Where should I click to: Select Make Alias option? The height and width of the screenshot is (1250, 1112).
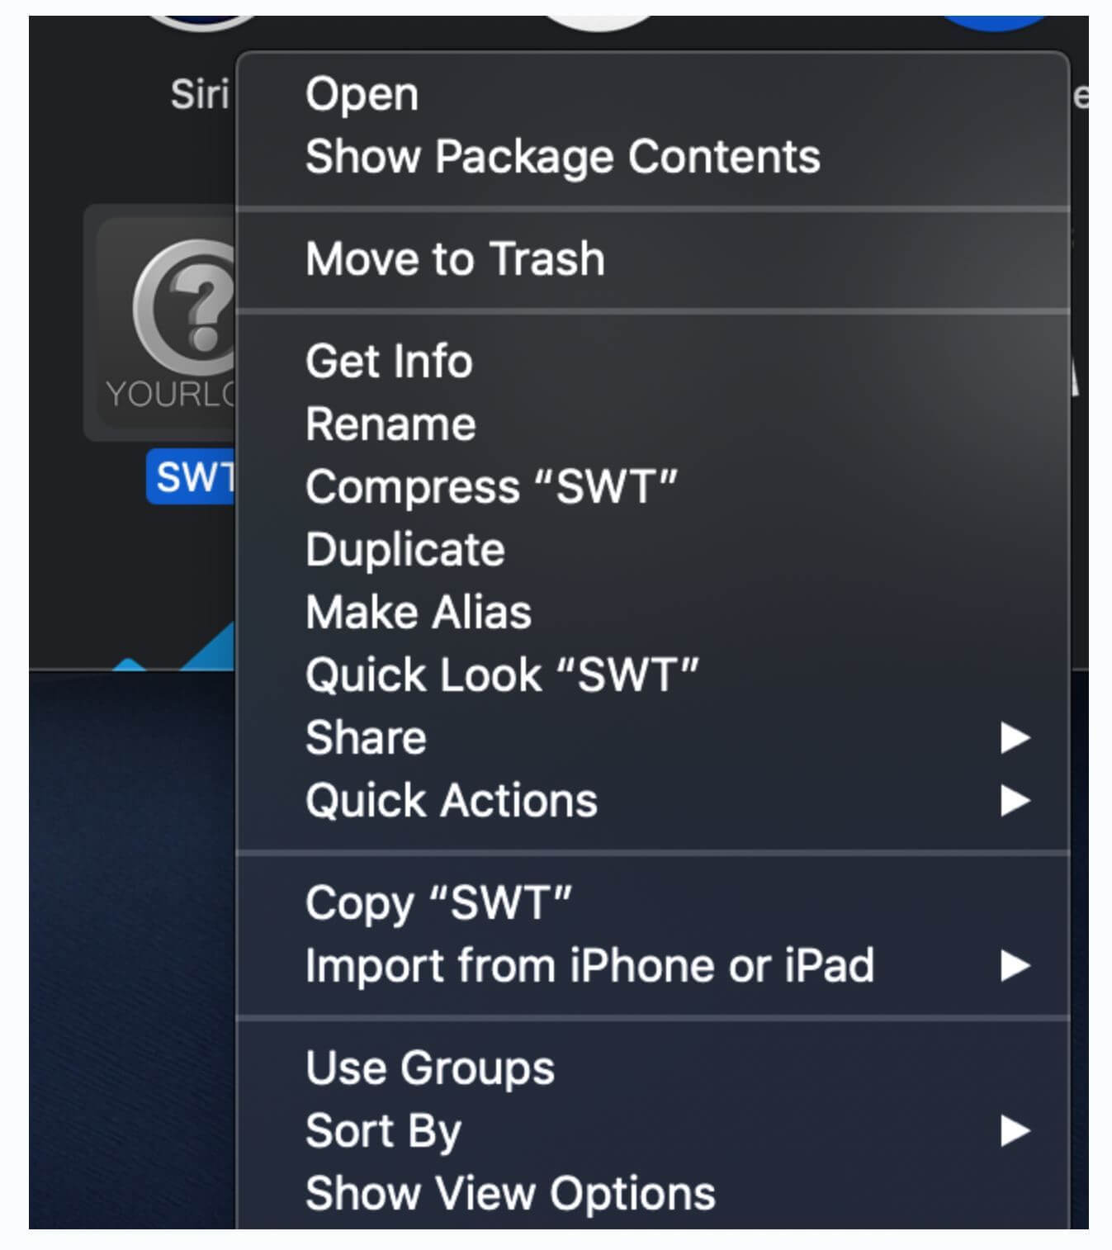coord(419,613)
